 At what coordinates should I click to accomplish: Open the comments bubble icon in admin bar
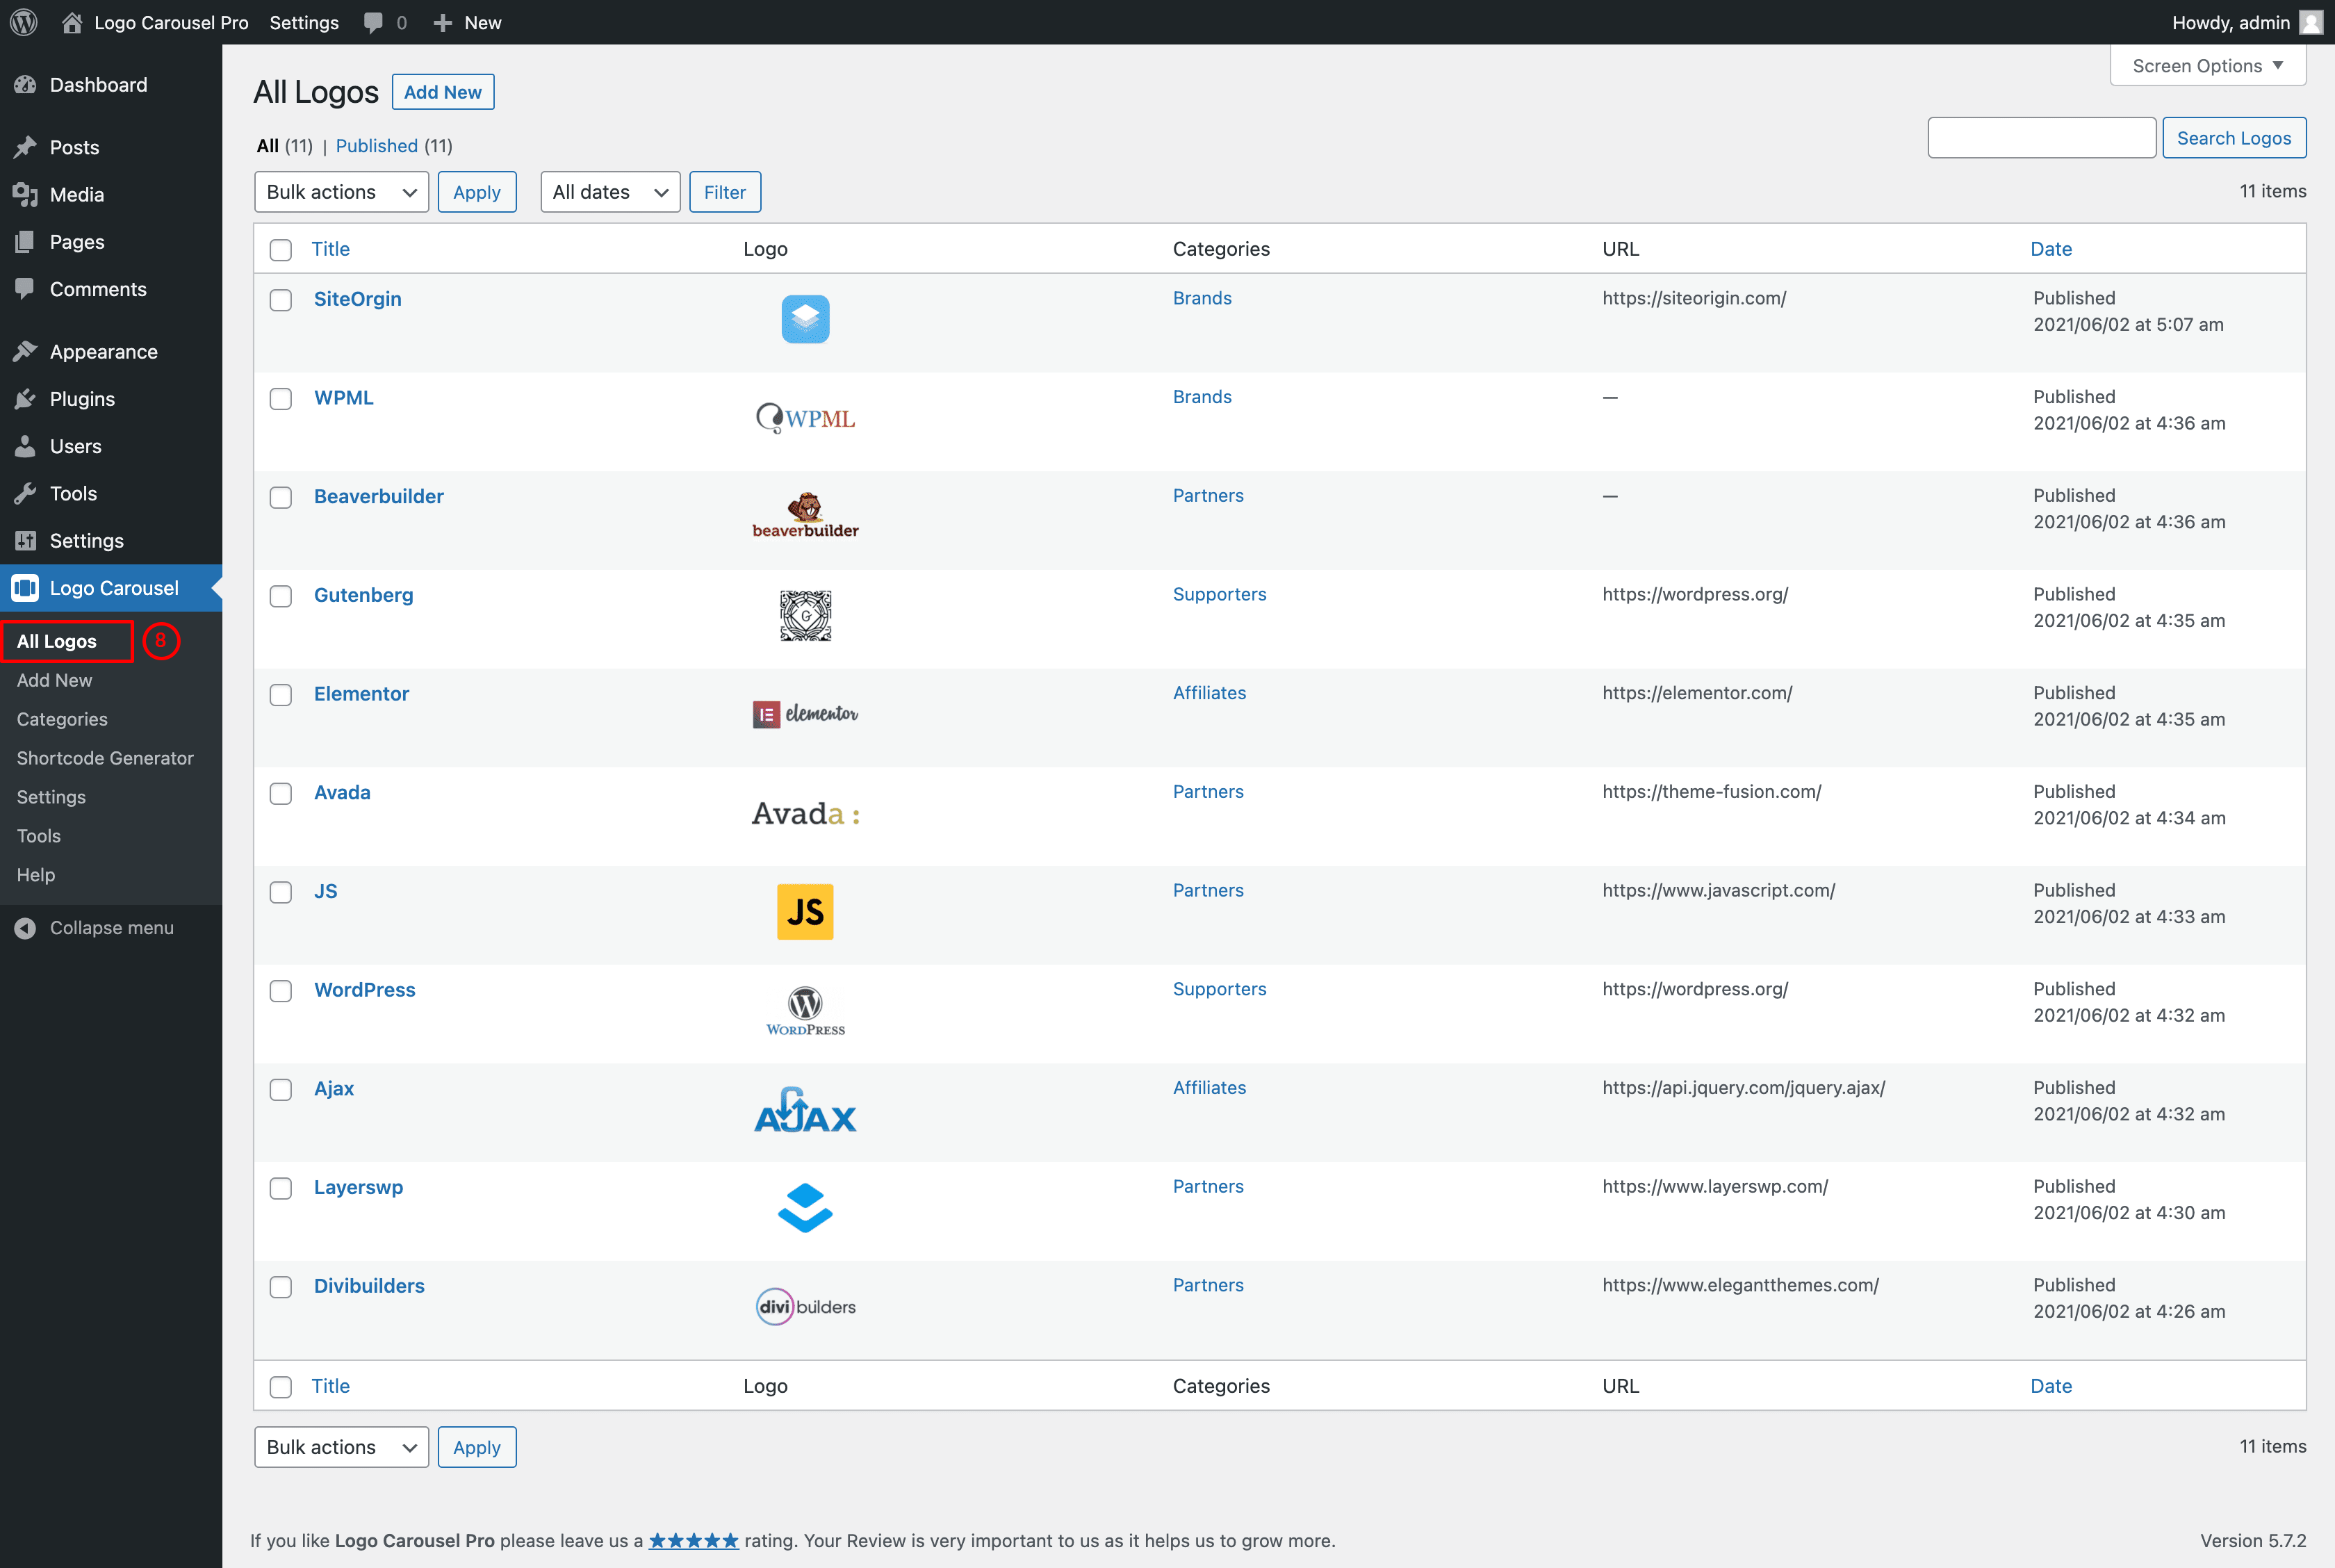click(374, 22)
